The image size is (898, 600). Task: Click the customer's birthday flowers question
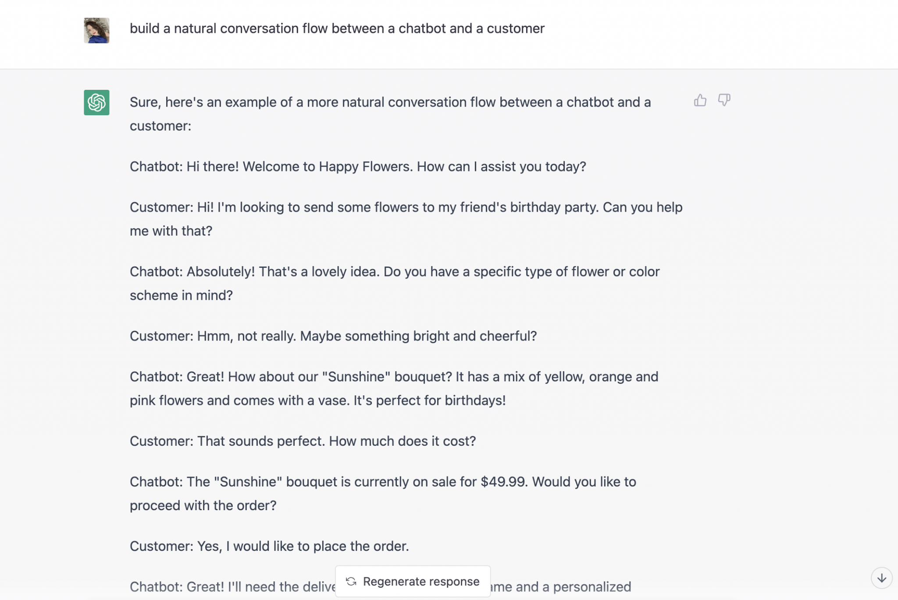coord(406,219)
